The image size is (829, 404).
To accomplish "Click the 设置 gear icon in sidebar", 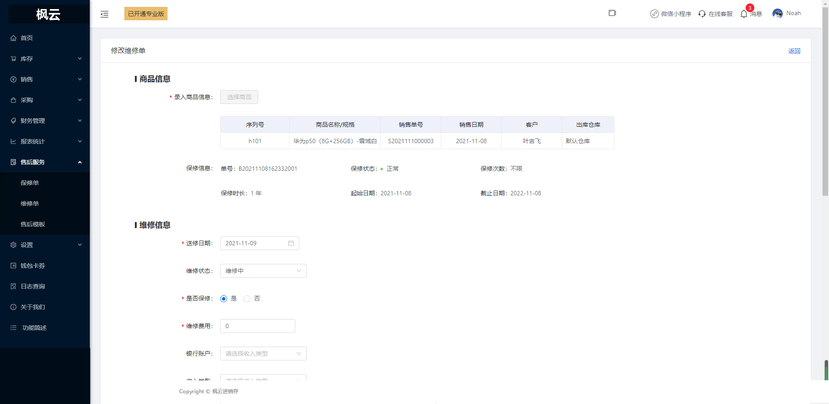I will pyautogui.click(x=13, y=245).
